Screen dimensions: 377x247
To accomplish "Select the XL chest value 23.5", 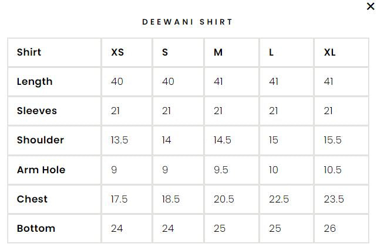I will click(334, 199).
